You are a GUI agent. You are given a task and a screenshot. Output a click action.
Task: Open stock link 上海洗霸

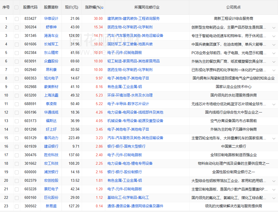[x=51, y=95]
